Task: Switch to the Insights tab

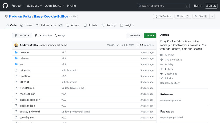Action: point(127,25)
